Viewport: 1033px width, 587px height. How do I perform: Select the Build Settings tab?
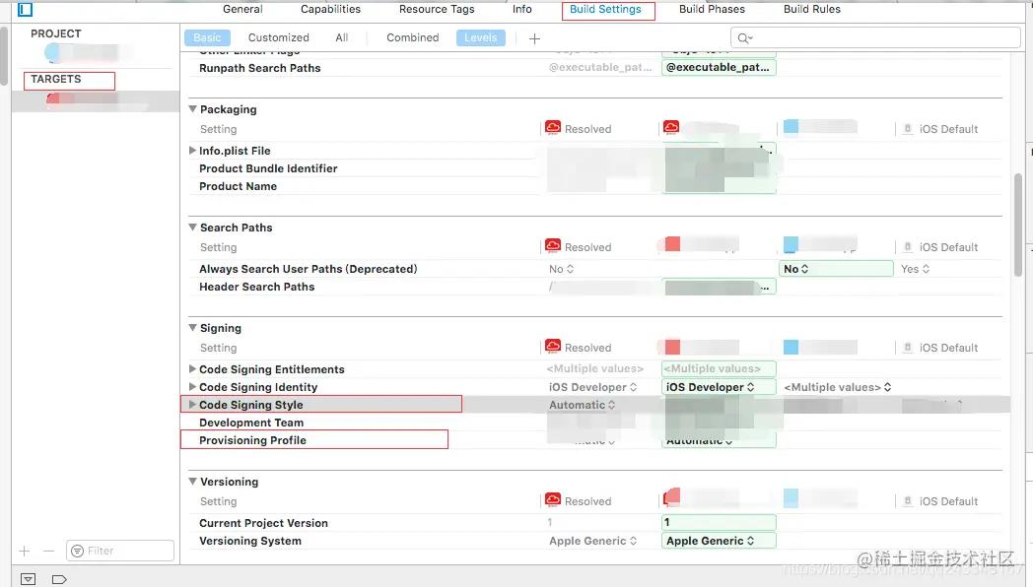click(x=605, y=9)
